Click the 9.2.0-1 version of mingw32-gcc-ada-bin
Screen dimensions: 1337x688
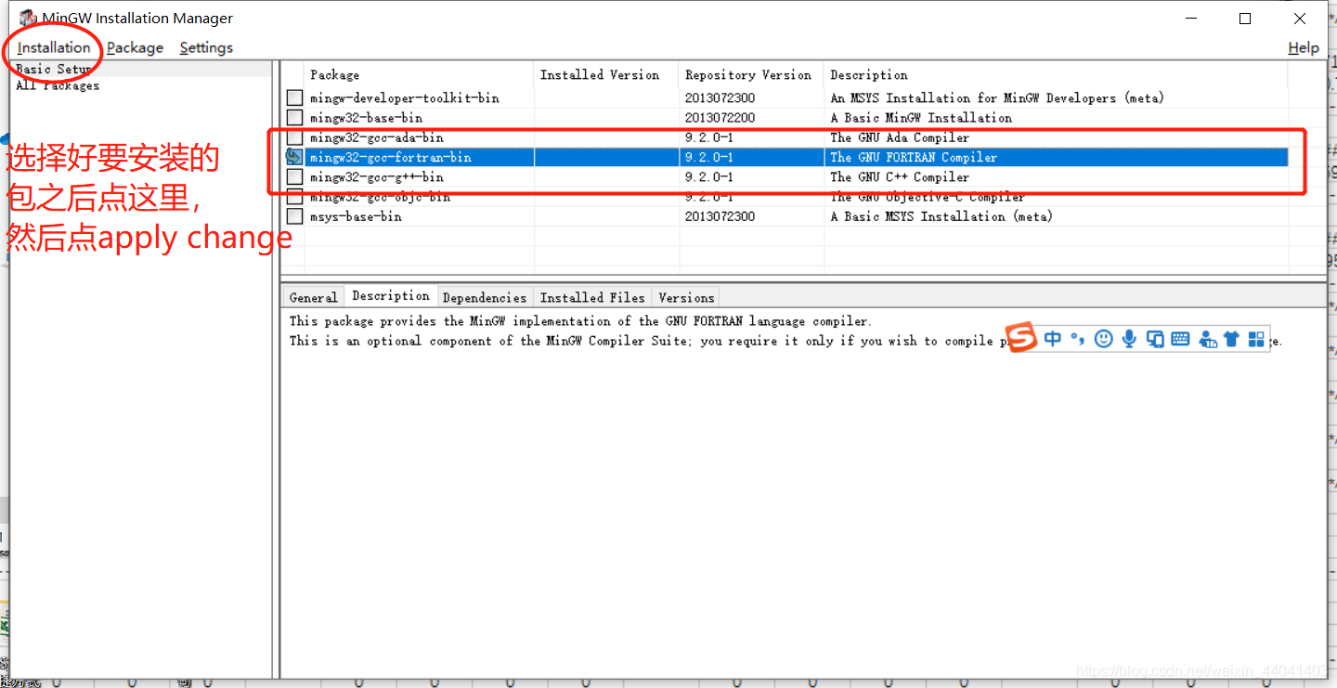(709, 137)
